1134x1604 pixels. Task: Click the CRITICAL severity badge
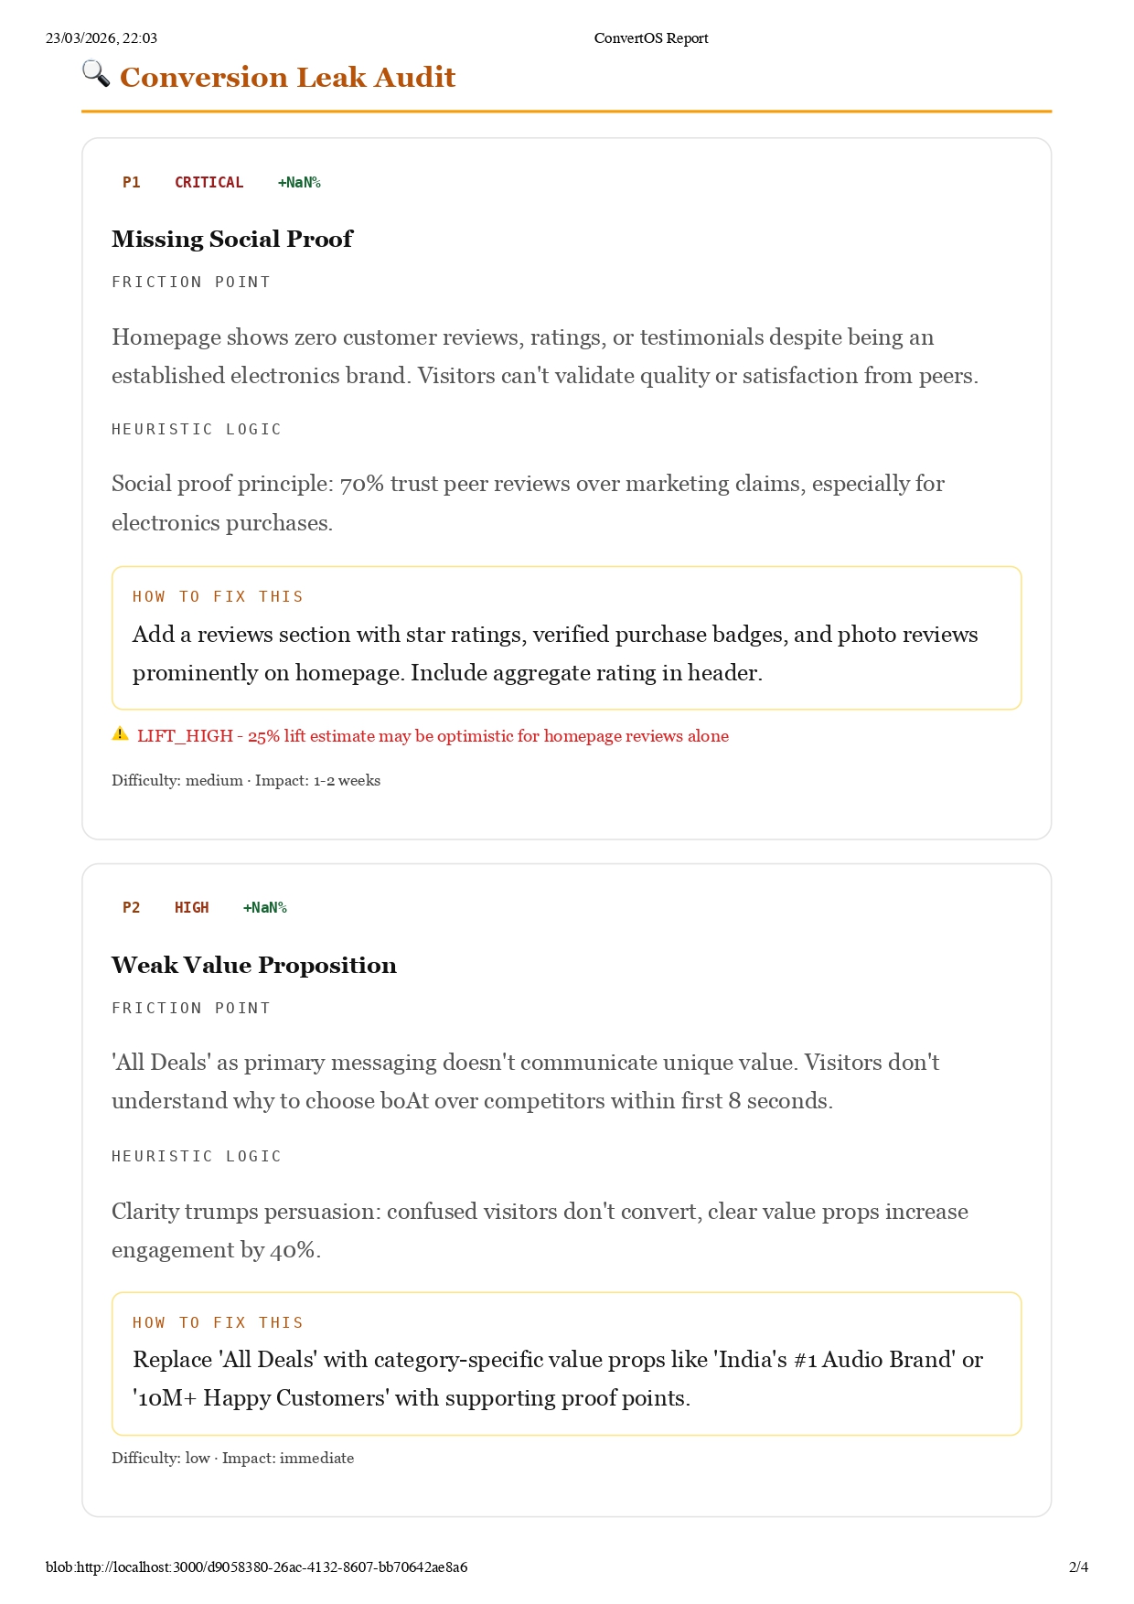click(x=209, y=183)
